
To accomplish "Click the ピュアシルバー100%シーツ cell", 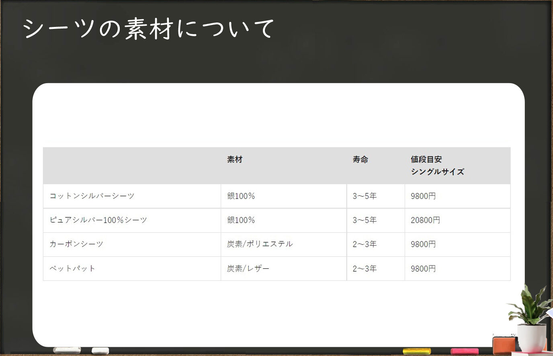I will pos(98,220).
